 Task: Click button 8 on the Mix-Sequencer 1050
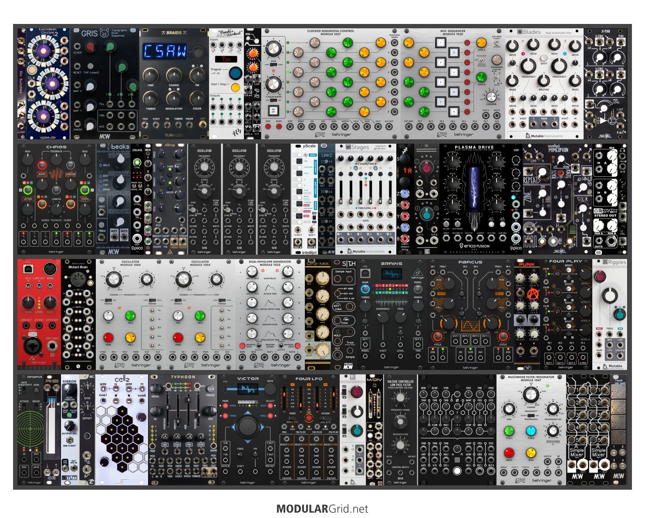point(453,111)
